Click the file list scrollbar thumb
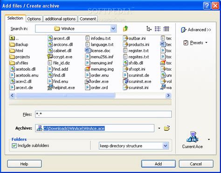 (65, 96)
